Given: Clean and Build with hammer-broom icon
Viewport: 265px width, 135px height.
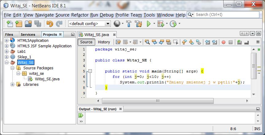Looking at the screenshot, I should point(138,24).
